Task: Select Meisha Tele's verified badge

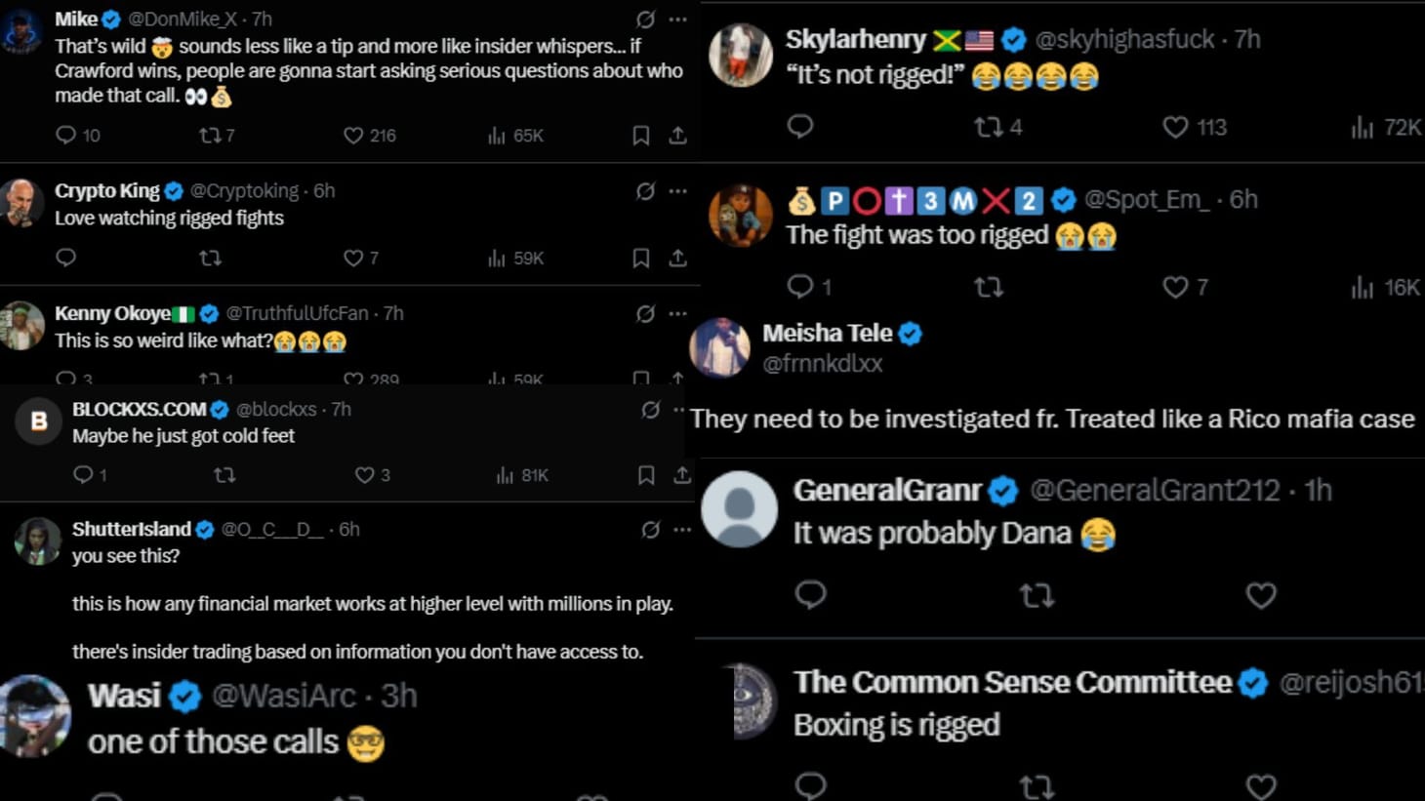Action: pos(911,333)
